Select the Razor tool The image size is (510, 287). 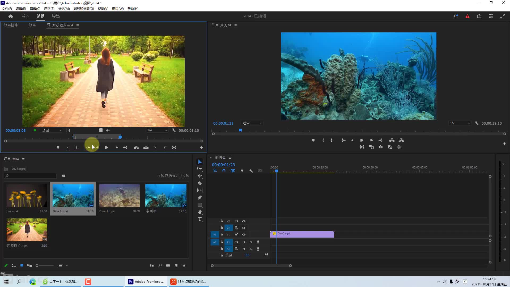point(200,183)
